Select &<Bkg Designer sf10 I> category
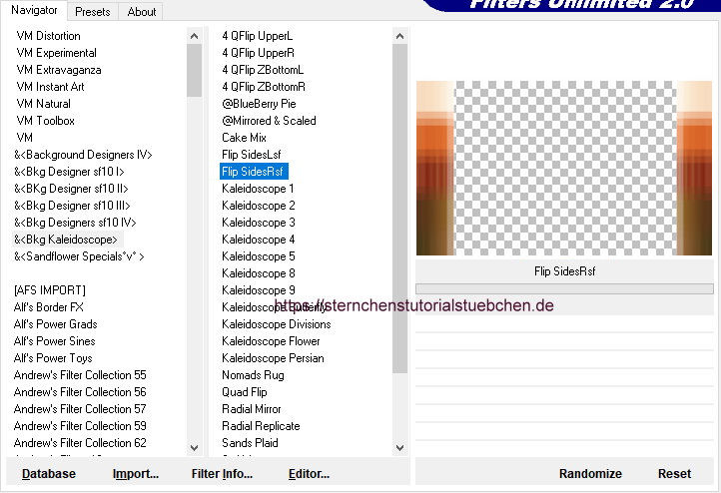The height and width of the screenshot is (493, 721). (70, 172)
